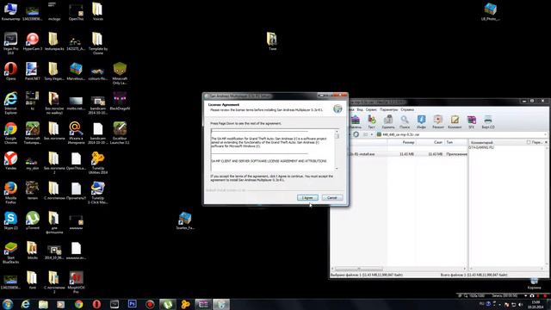Open Google Chrome from the taskbar
The image size is (551, 310).
[x=78, y=304]
